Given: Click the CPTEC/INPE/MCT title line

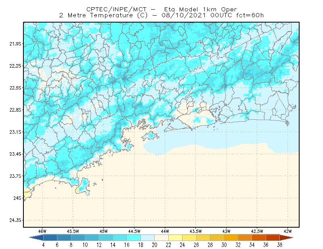Looking at the screenshot, I should (x=161, y=9).
